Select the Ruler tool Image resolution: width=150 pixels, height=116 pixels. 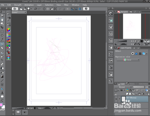[x=2, y=89]
